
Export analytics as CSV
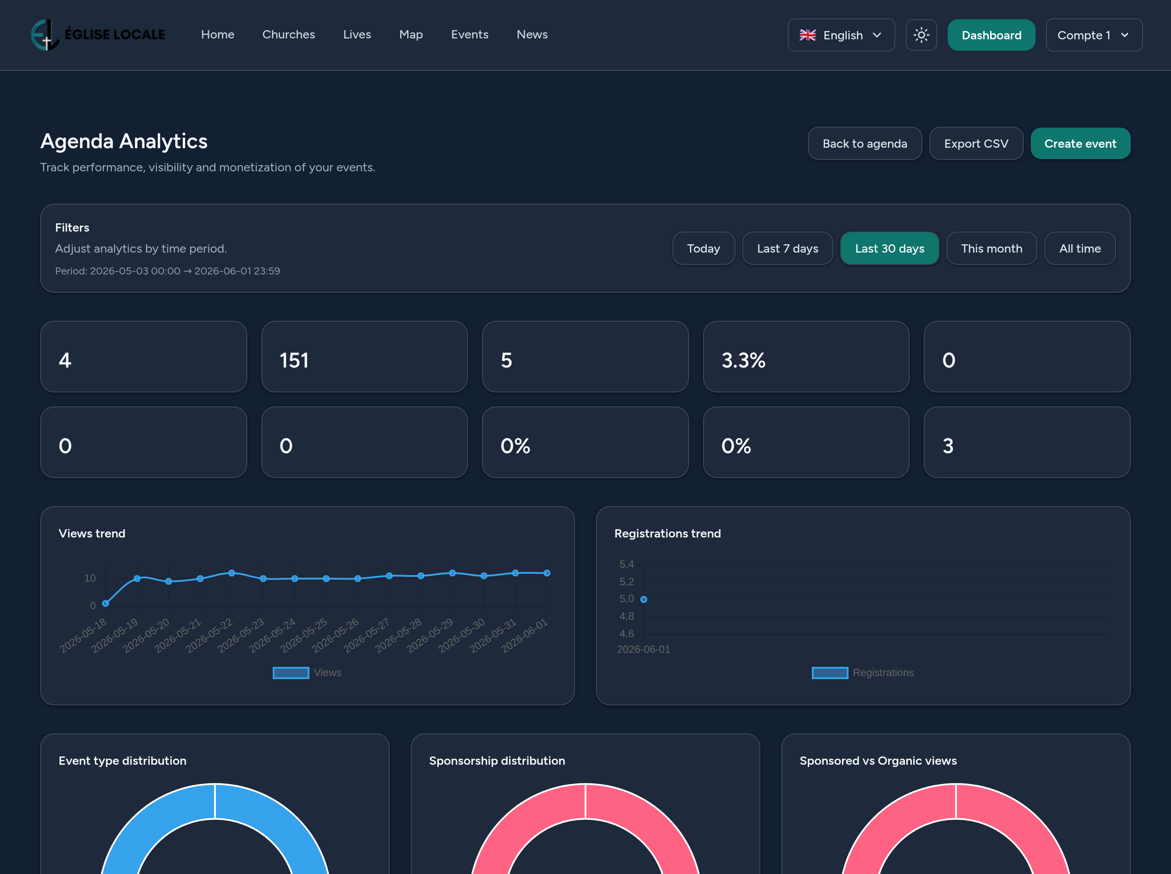coord(976,143)
